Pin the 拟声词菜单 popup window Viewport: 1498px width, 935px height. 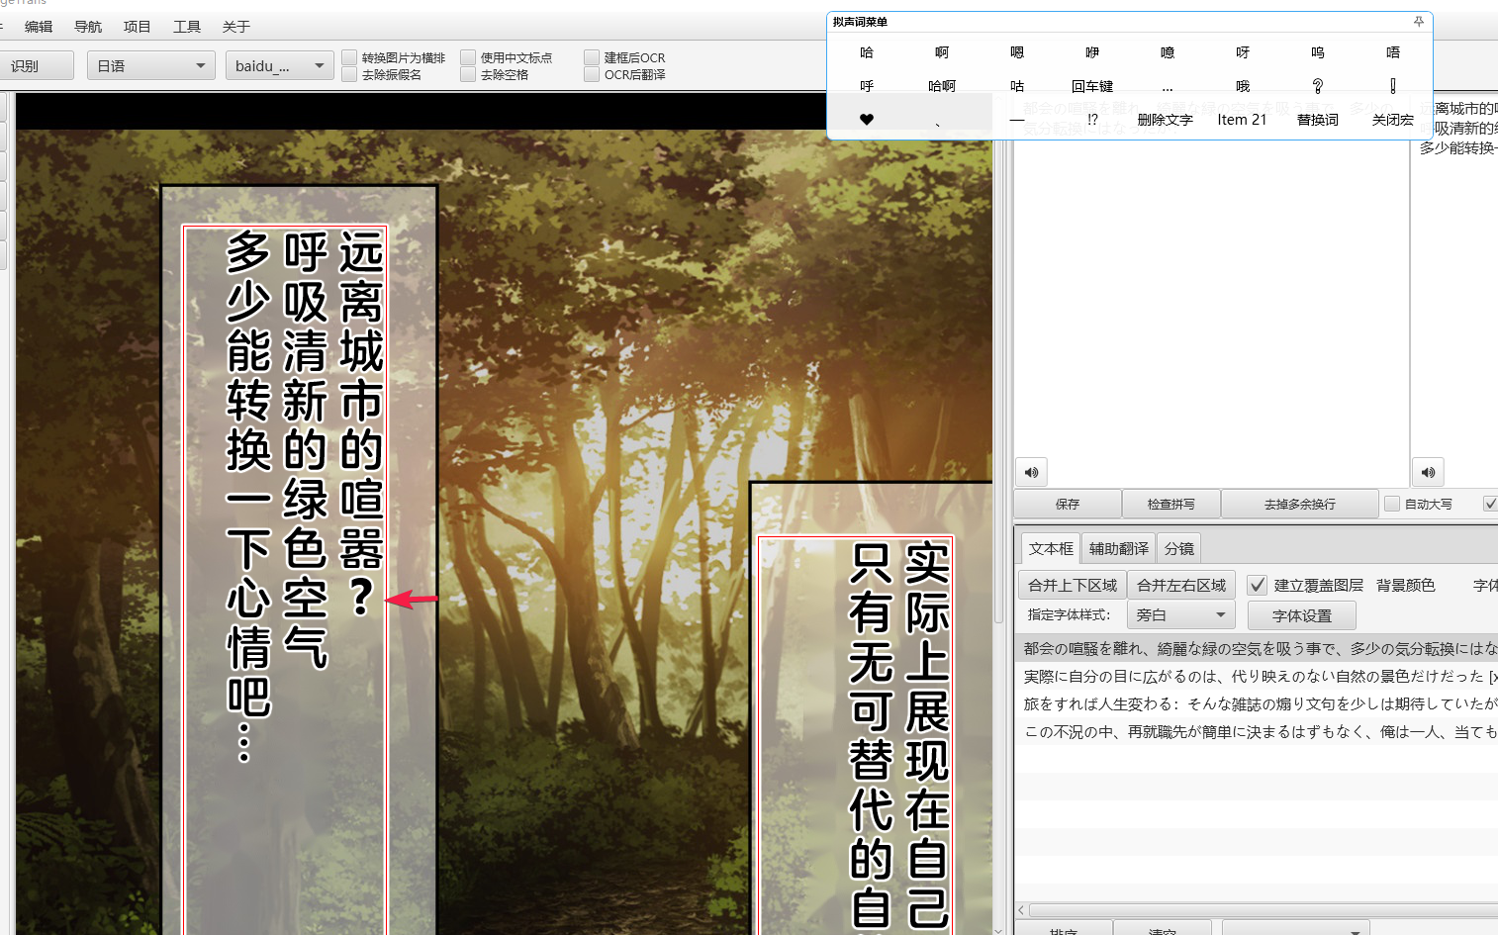[x=1418, y=21]
